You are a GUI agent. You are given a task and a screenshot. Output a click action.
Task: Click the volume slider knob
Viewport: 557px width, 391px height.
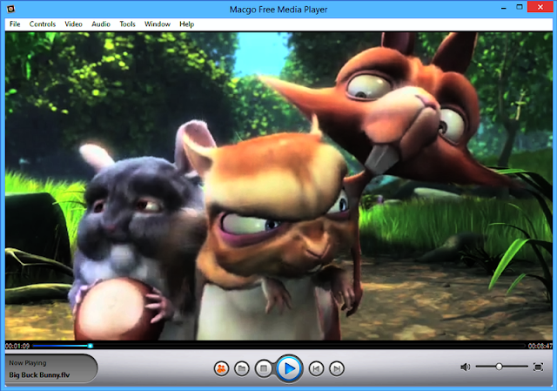point(499,367)
